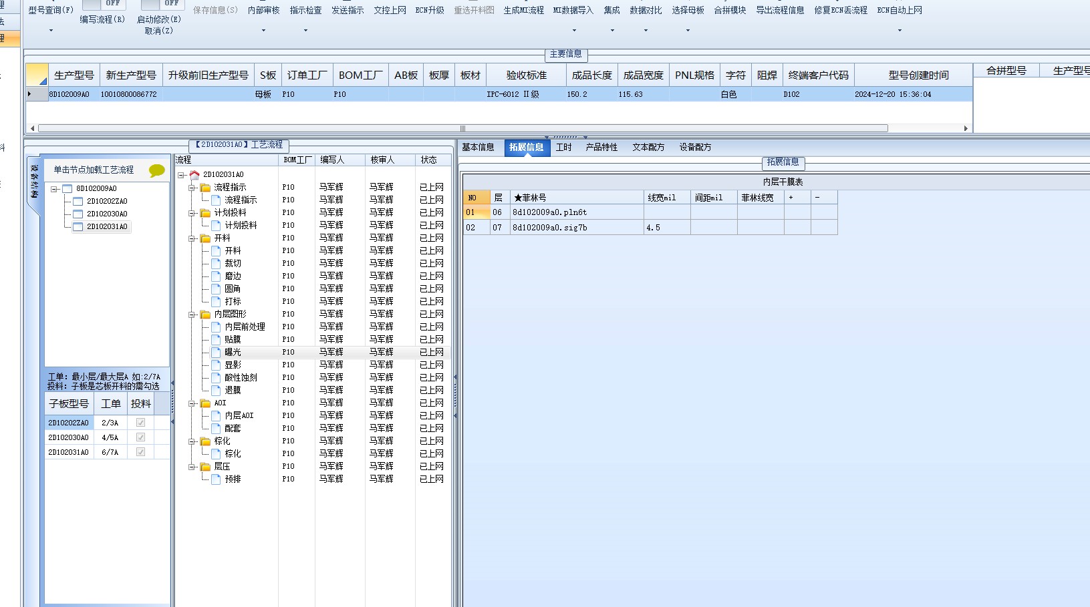
Task: Switch to the 文本配方 tab
Action: pos(648,148)
